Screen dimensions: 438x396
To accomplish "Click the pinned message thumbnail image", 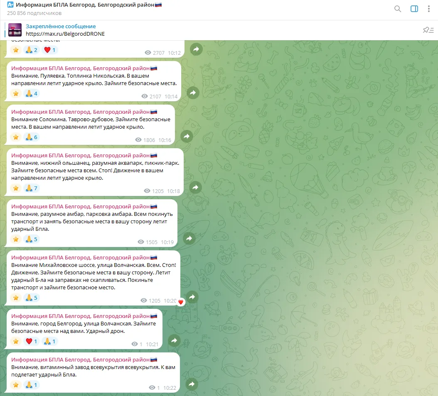I will coord(15,30).
